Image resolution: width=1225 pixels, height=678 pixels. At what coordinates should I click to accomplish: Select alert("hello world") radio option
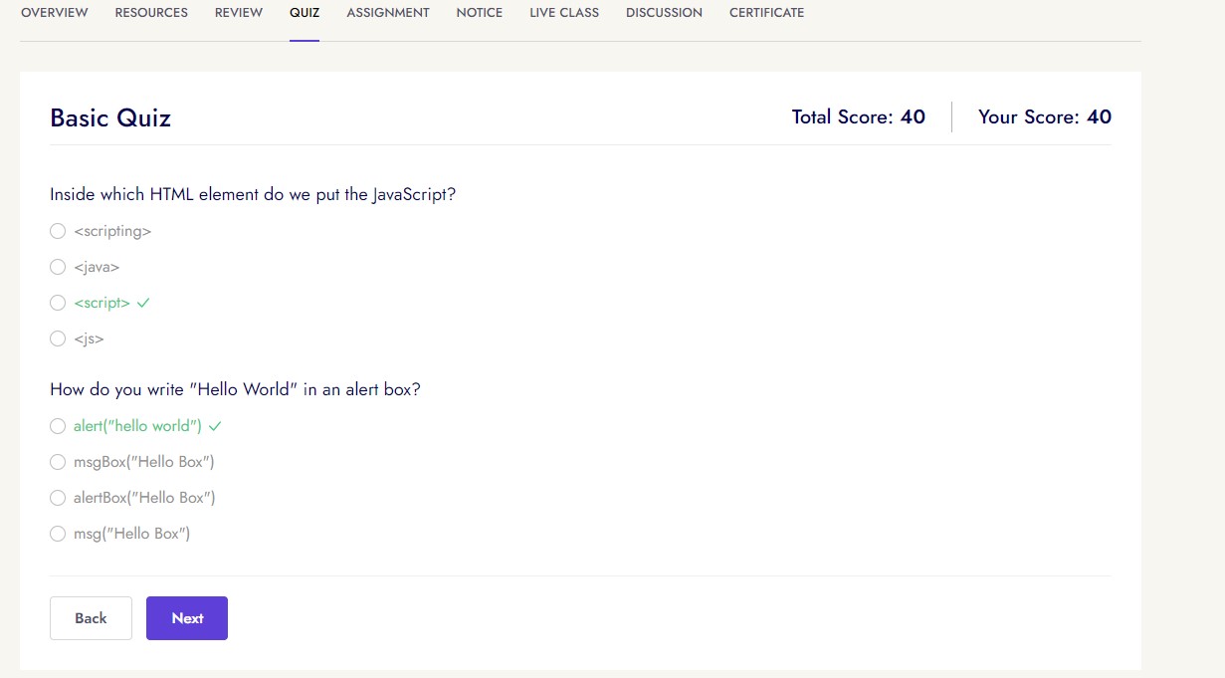click(58, 426)
